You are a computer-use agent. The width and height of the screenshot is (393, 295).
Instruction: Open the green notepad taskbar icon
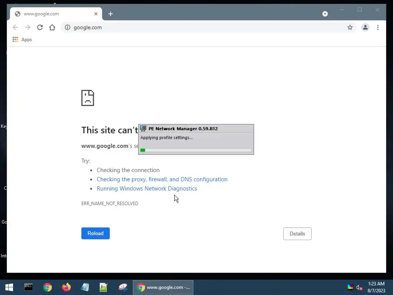pyautogui.click(x=104, y=287)
